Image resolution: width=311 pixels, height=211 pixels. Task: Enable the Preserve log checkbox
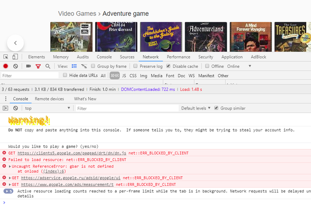[x=136, y=66]
